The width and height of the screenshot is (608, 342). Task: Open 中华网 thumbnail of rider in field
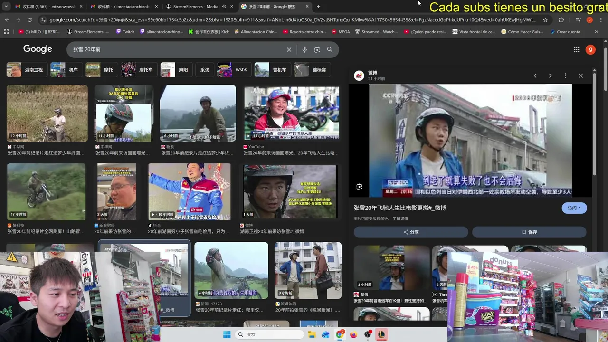[x=47, y=114]
